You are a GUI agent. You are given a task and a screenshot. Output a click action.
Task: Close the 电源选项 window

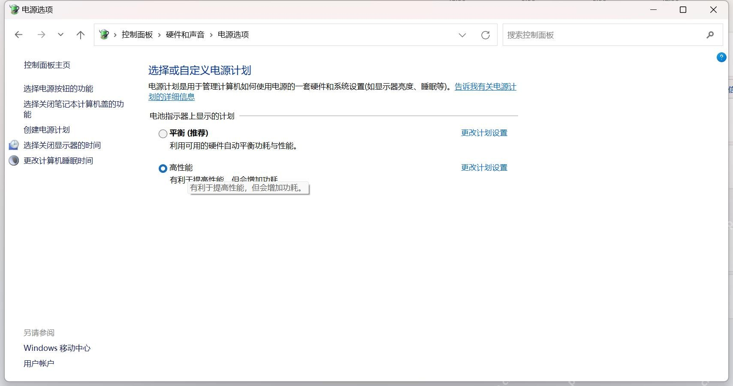click(713, 9)
